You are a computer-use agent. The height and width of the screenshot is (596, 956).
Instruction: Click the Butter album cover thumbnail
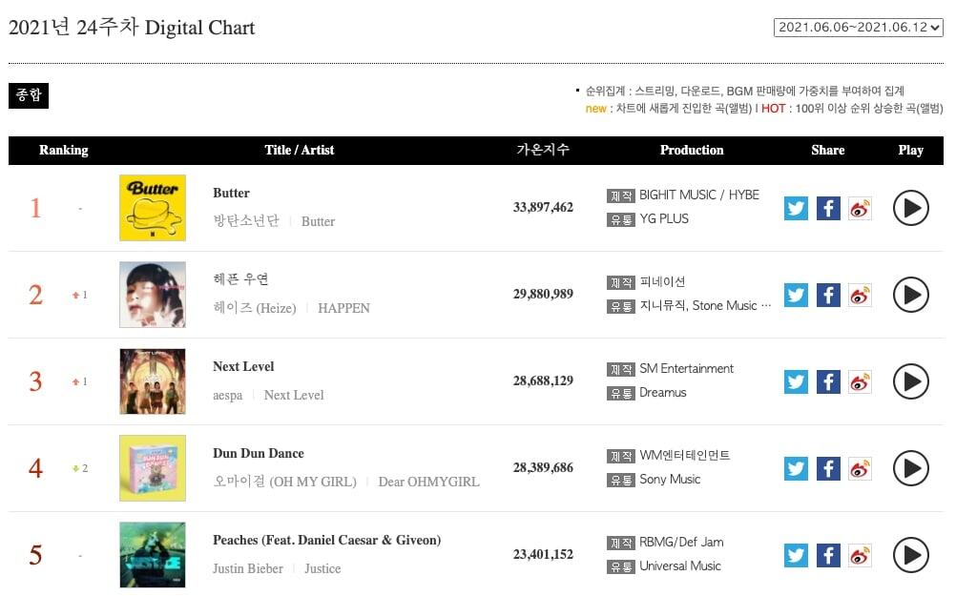(153, 208)
